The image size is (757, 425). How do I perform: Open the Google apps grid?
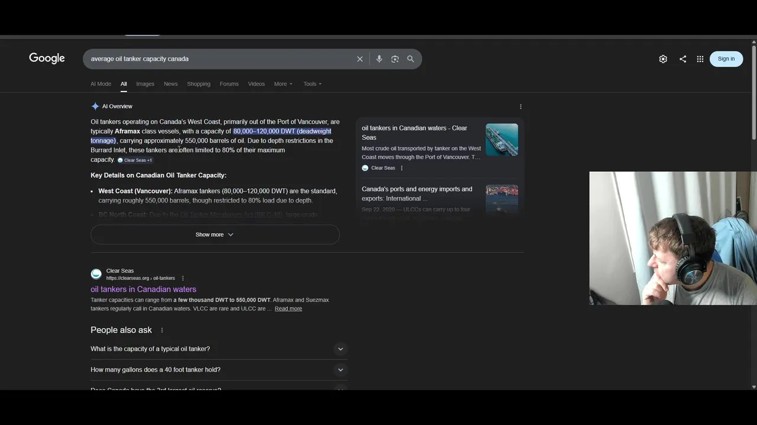point(700,59)
